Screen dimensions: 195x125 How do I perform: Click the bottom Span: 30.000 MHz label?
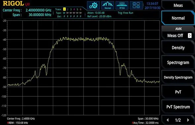tap(148, 118)
